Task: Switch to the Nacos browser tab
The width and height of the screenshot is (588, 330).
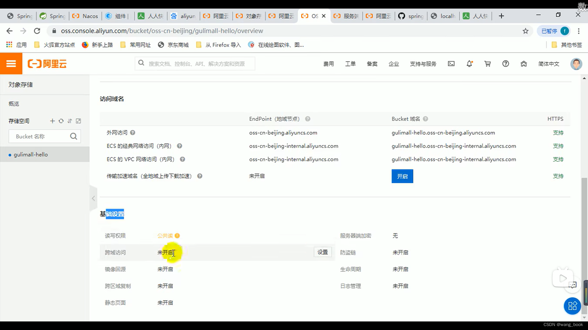Action: 85,16
